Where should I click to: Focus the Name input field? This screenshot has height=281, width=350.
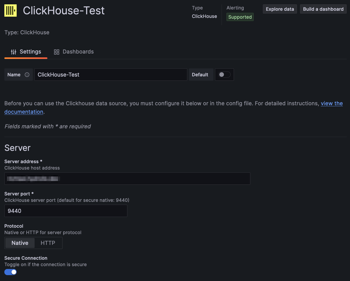pyautogui.click(x=111, y=75)
